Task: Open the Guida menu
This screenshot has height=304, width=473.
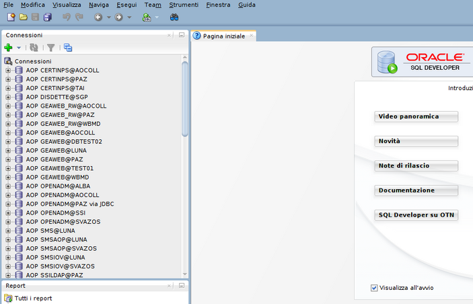Action: click(x=247, y=5)
